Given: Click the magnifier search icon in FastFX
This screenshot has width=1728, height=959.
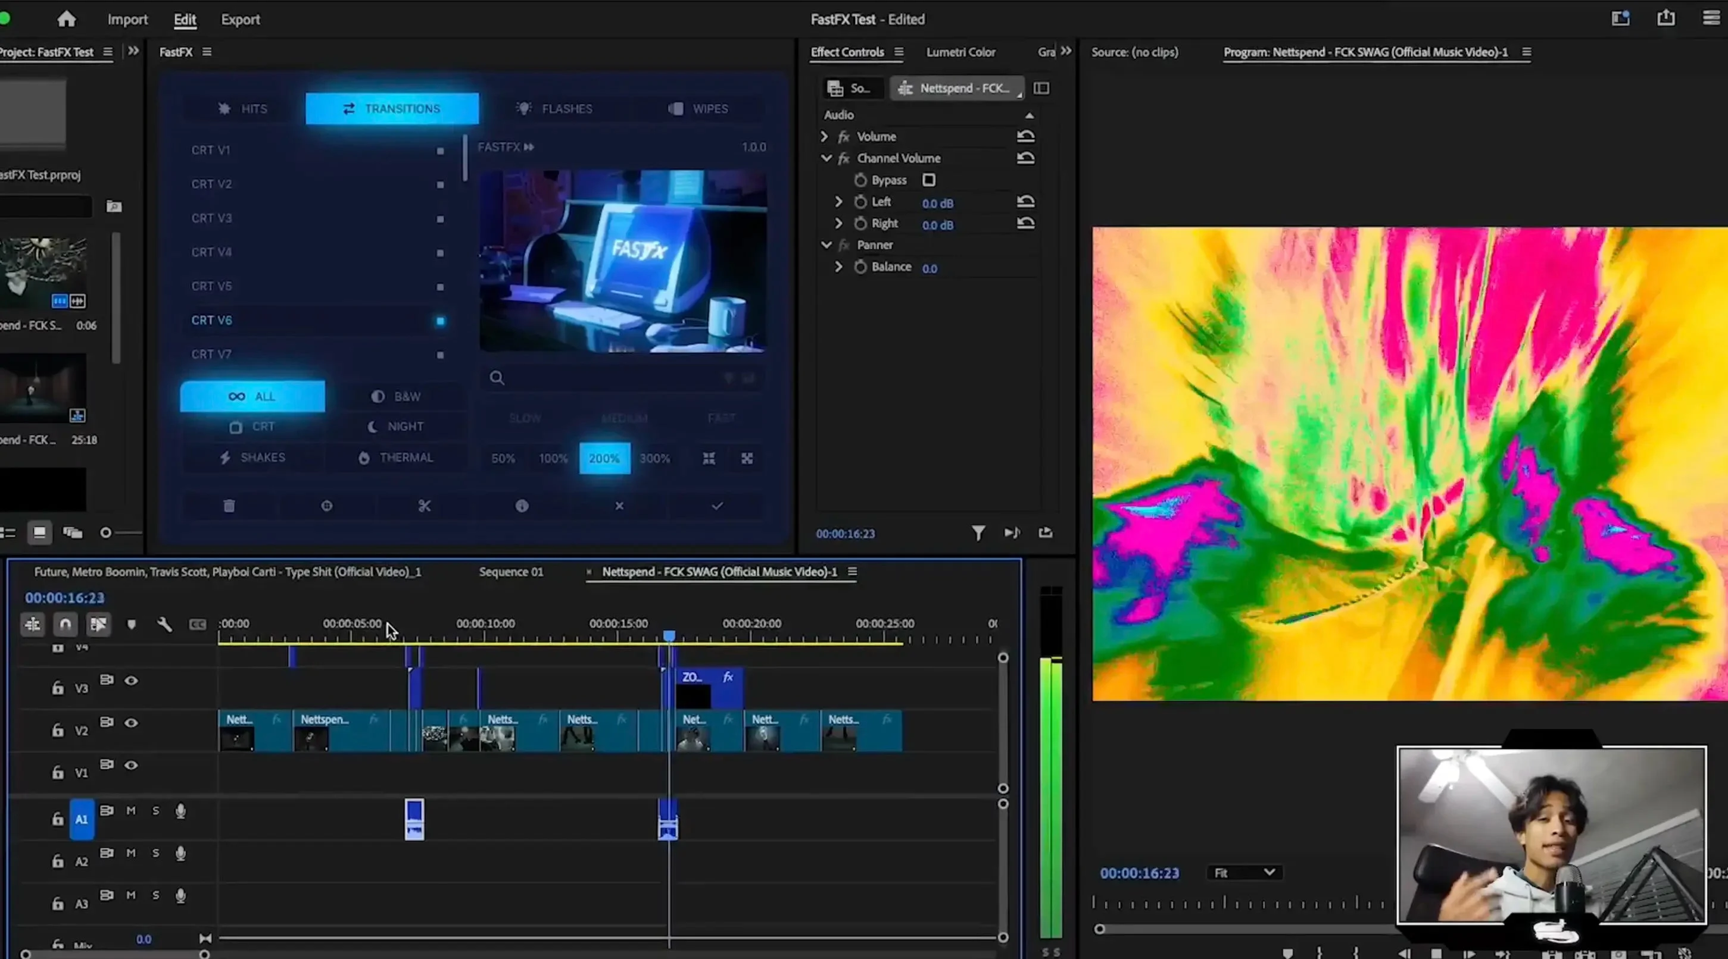Looking at the screenshot, I should coord(497,378).
